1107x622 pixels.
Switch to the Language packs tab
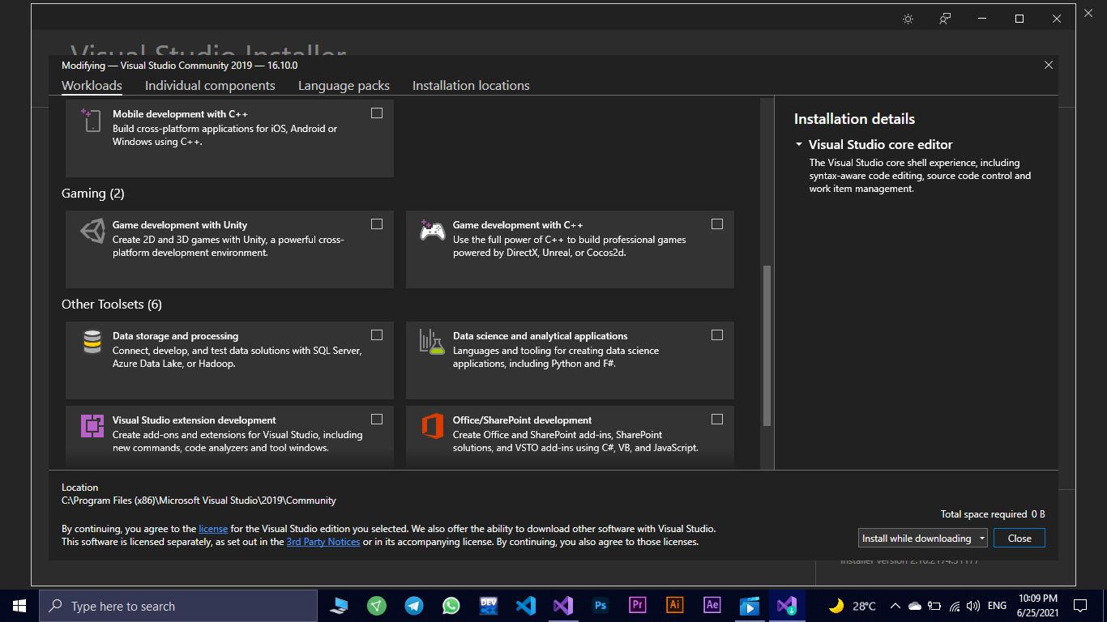[344, 86]
